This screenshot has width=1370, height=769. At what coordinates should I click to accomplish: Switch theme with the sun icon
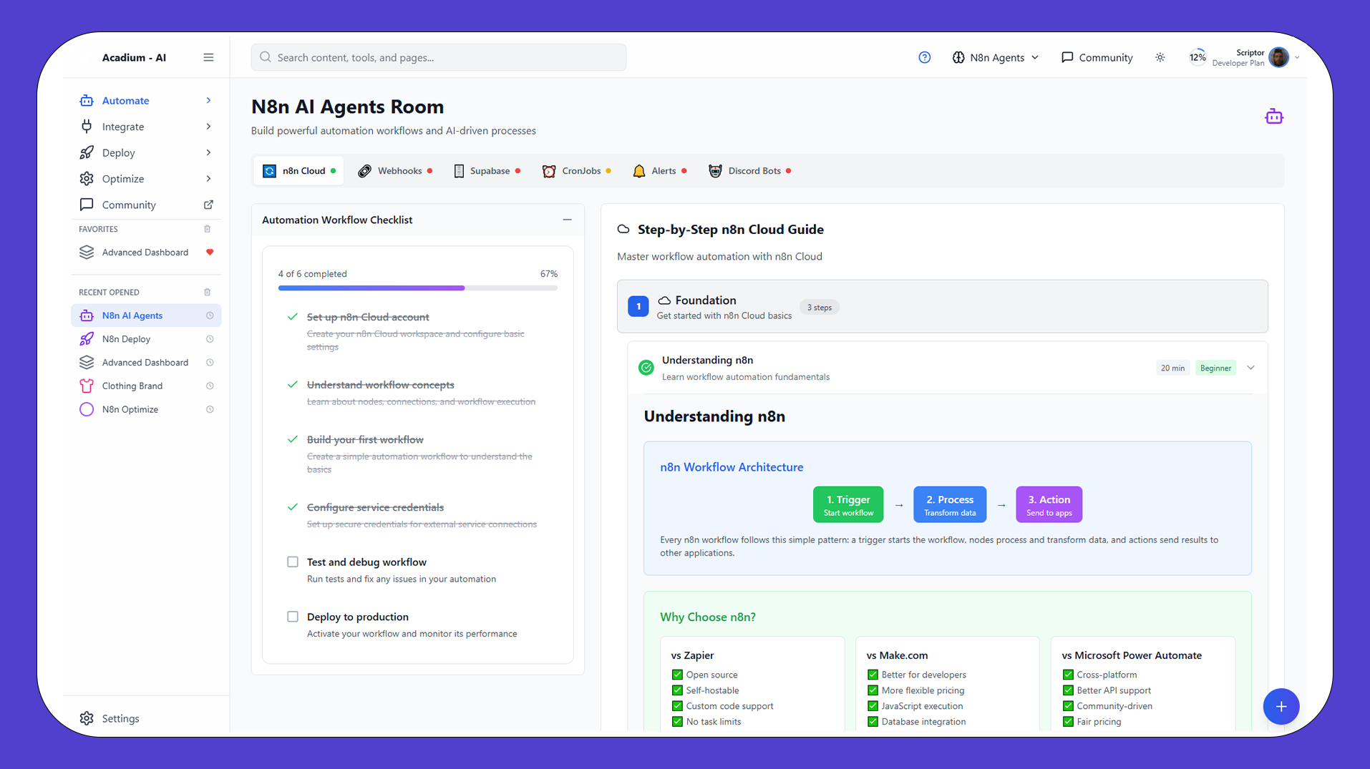tap(1160, 57)
